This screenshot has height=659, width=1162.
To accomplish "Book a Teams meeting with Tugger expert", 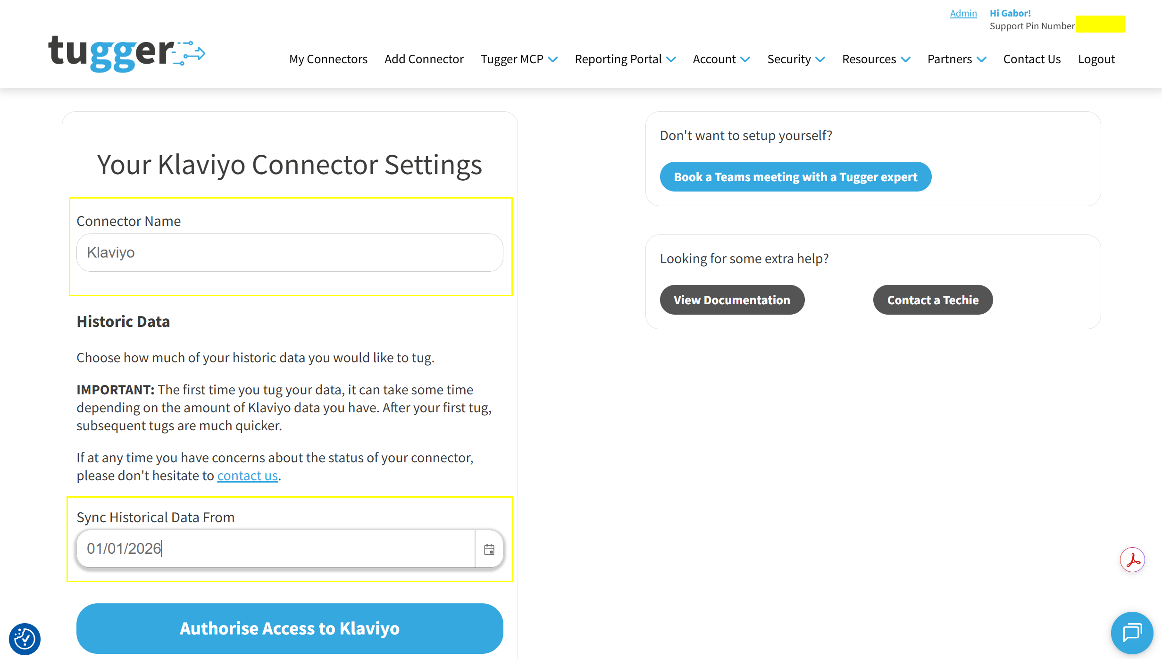I will coord(795,177).
